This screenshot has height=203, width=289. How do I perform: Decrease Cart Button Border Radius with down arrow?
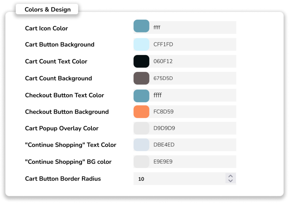point(230,181)
